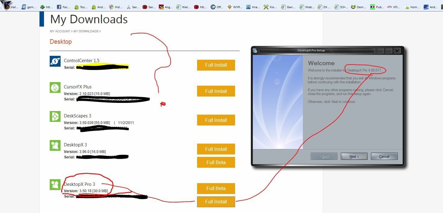The height and width of the screenshot is (213, 443).
Task: Open the Gen... bookmark
Action: (x=287, y=7)
